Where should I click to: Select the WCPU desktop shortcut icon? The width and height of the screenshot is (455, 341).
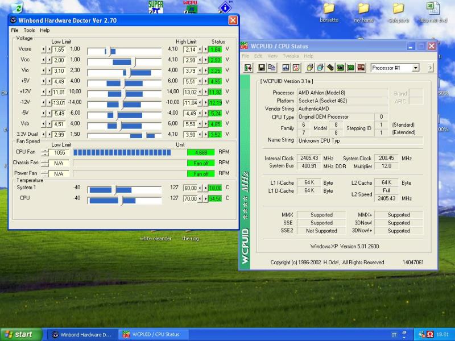(191, 7)
